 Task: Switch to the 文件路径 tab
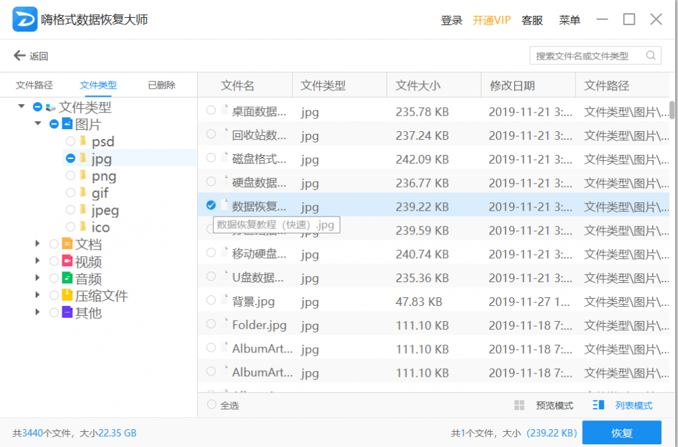coord(34,85)
